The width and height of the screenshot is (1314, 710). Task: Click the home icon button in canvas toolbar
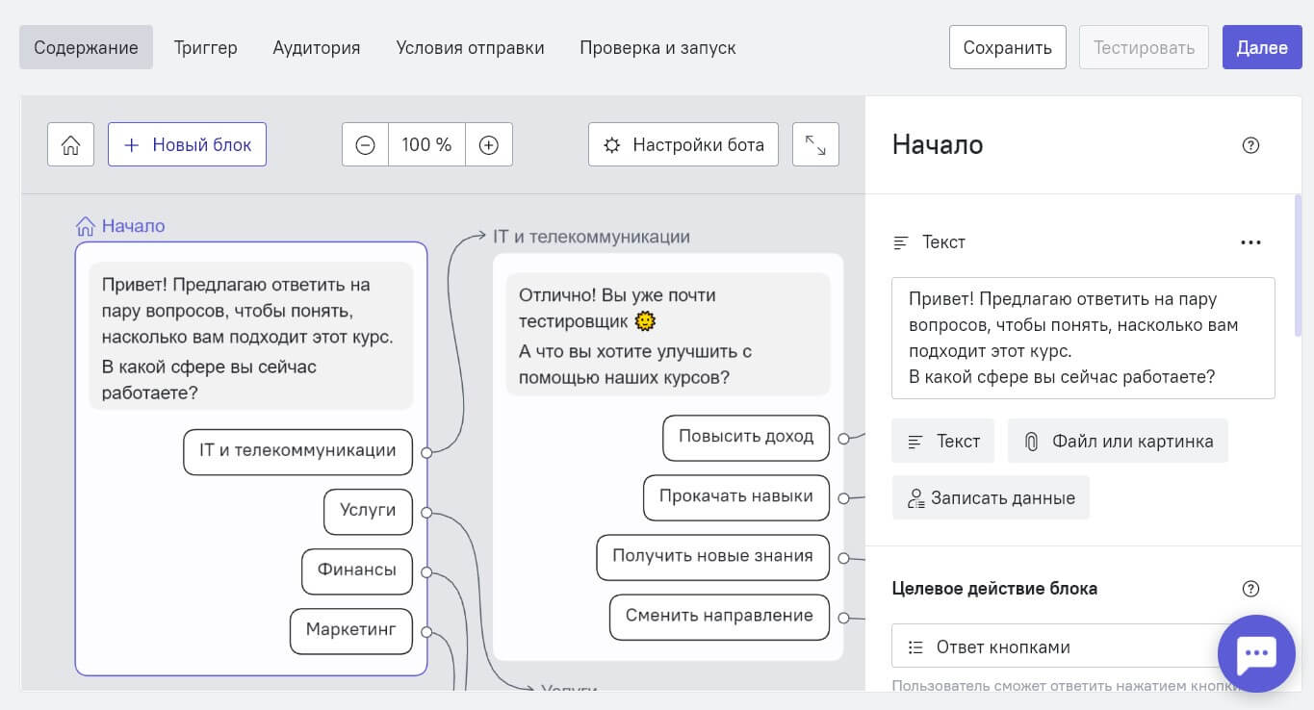pyautogui.click(x=70, y=144)
